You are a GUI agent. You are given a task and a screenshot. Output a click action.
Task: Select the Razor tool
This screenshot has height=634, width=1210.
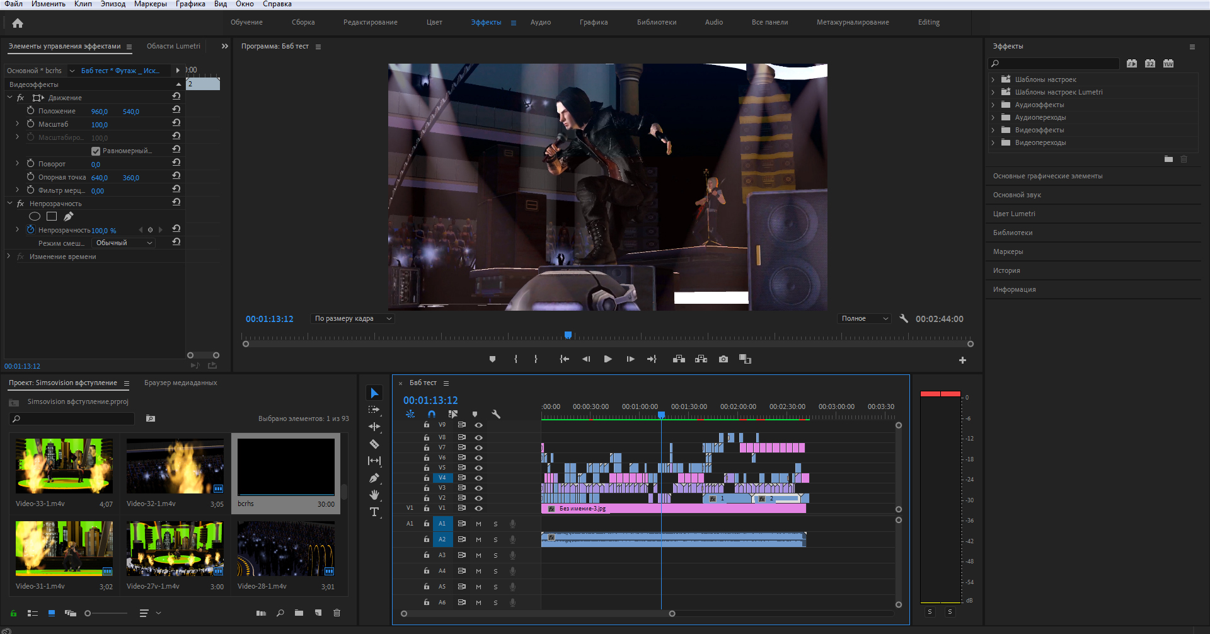(374, 444)
